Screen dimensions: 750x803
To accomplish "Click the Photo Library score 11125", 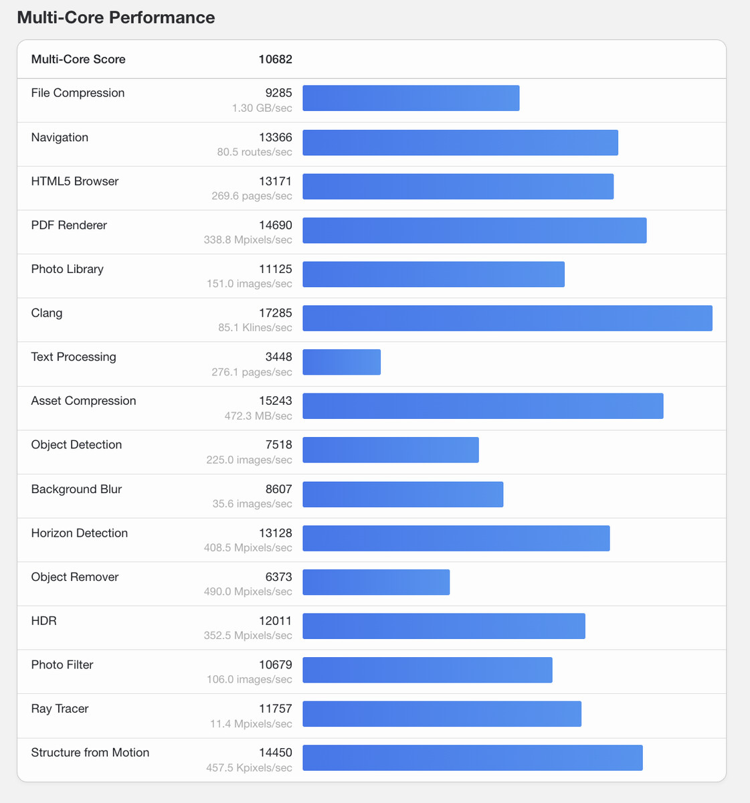I will click(276, 269).
